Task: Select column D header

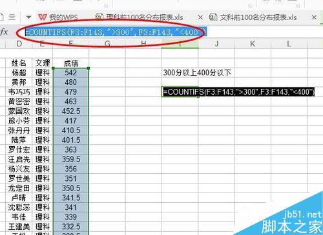Action: coord(19,44)
